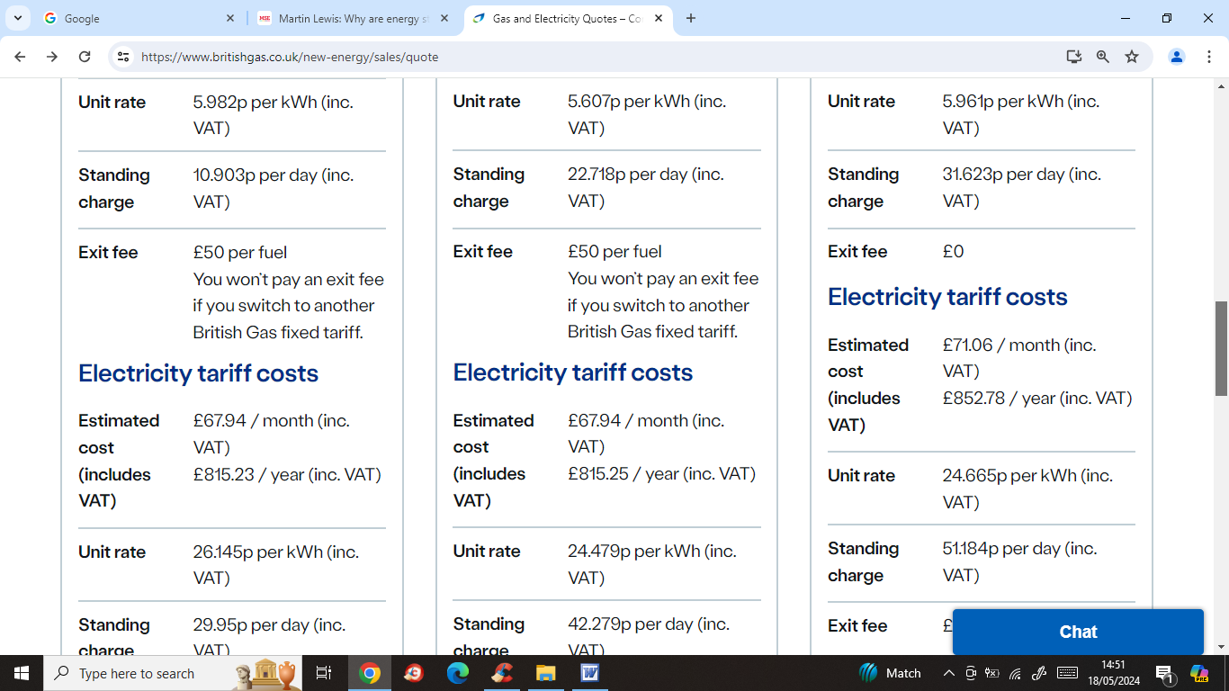The width and height of the screenshot is (1229, 691).
Task: Click the scrollbar up arrow
Action: 1221,86
